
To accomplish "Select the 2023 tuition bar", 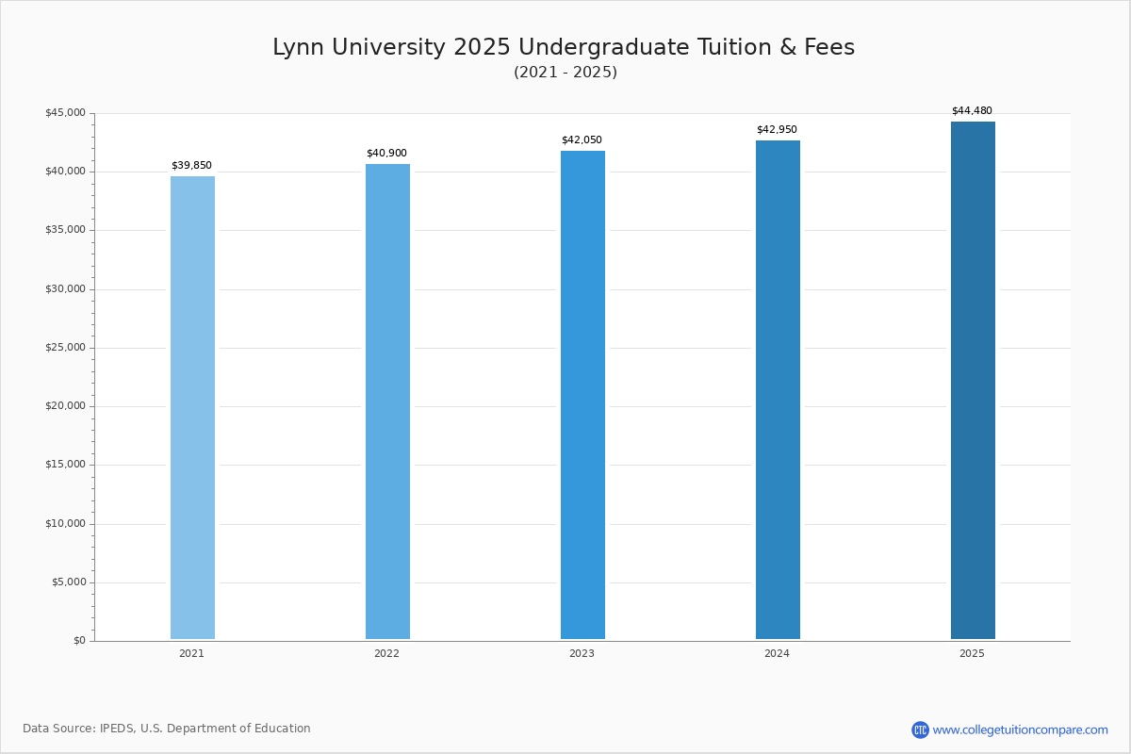I will tap(582, 395).
